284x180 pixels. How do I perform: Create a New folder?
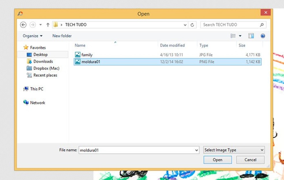pyautogui.click(x=62, y=36)
